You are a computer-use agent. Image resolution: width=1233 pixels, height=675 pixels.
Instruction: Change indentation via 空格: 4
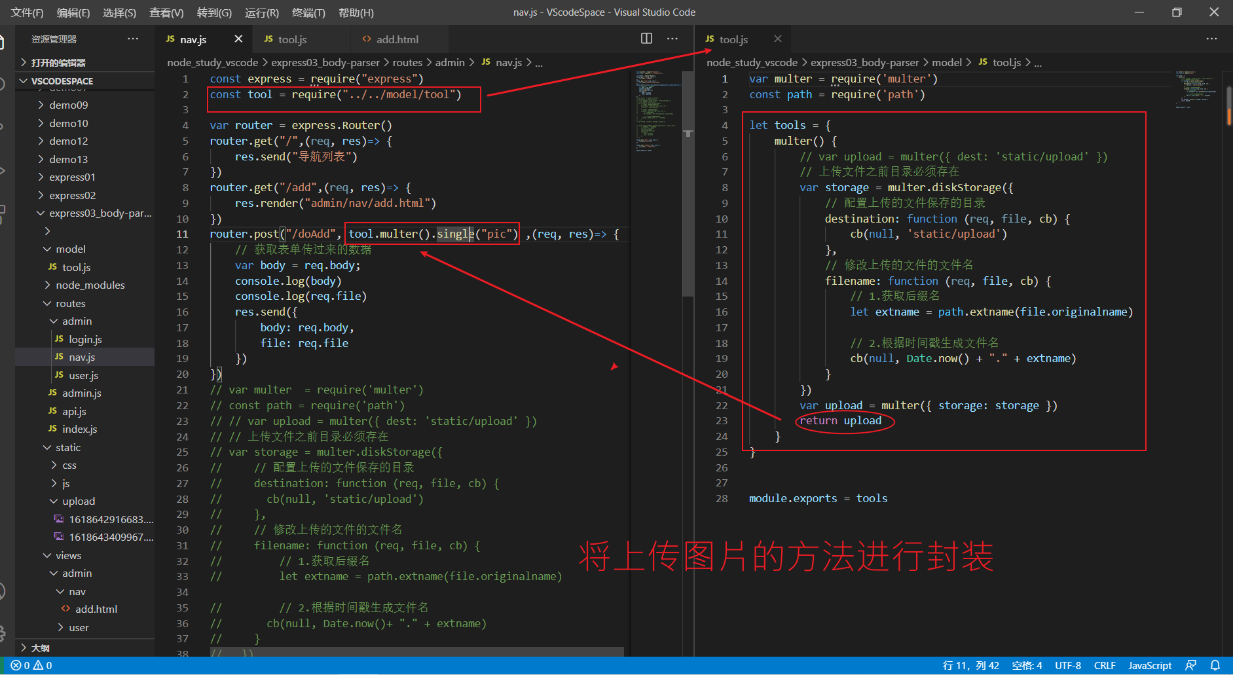1027,665
